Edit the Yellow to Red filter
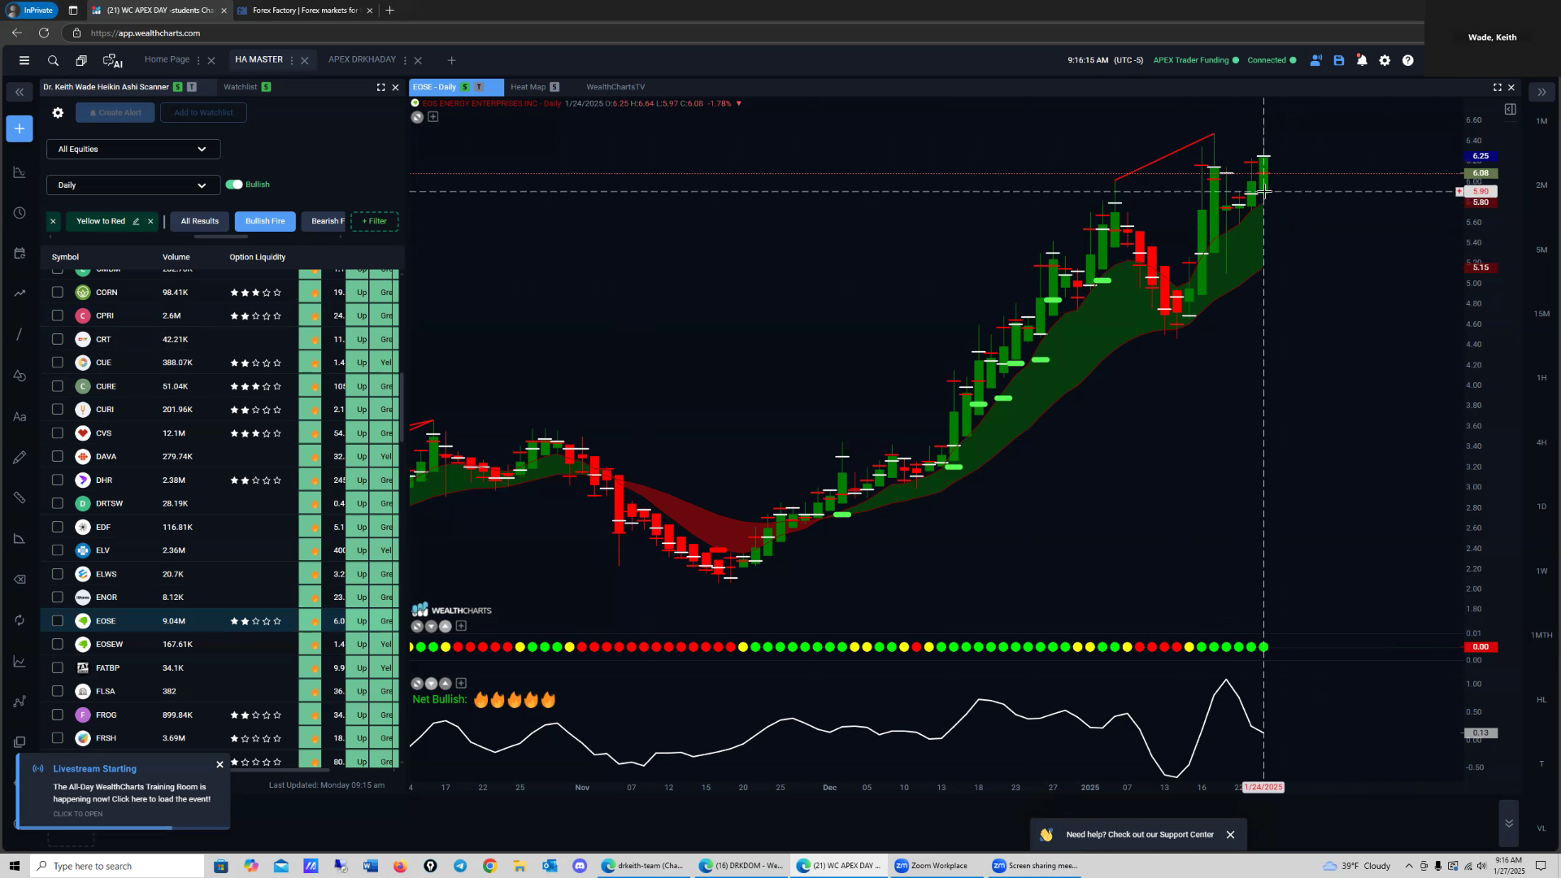1561x878 pixels. [136, 221]
